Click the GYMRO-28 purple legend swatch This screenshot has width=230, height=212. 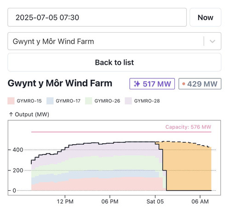point(128,101)
